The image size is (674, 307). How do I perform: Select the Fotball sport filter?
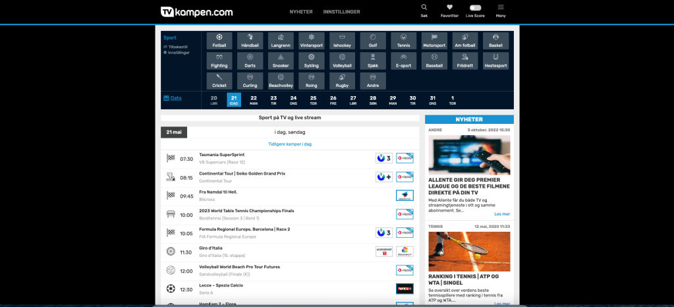click(219, 40)
